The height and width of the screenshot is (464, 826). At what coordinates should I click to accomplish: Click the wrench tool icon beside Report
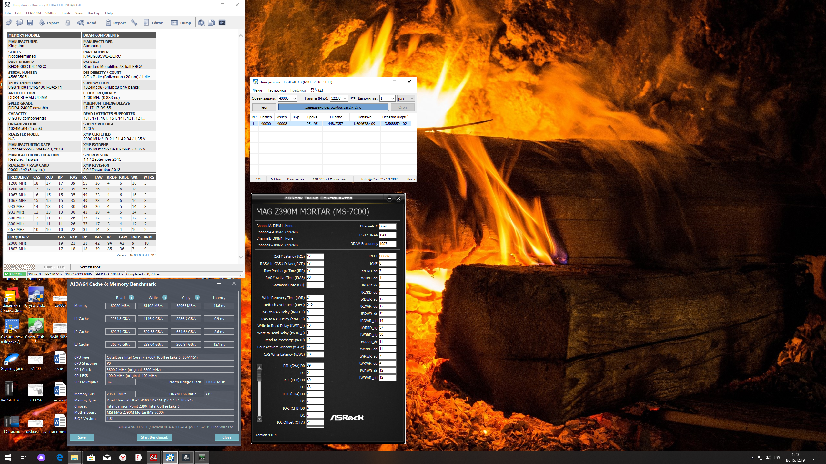(134, 23)
